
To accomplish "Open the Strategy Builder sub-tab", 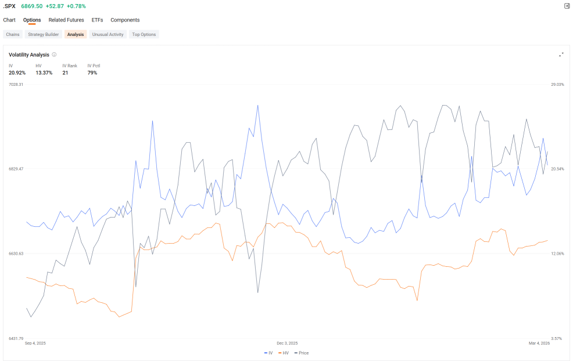I will 44,34.
